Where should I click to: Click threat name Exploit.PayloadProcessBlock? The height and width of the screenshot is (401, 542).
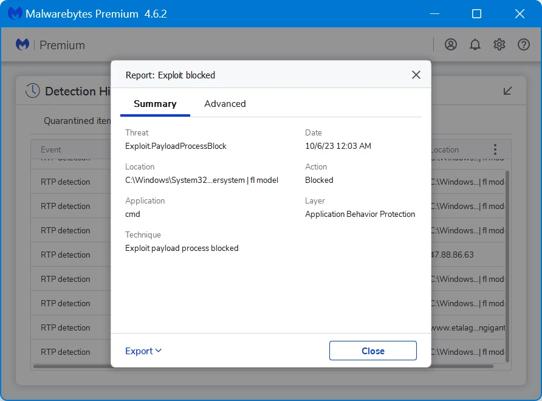[x=176, y=146]
